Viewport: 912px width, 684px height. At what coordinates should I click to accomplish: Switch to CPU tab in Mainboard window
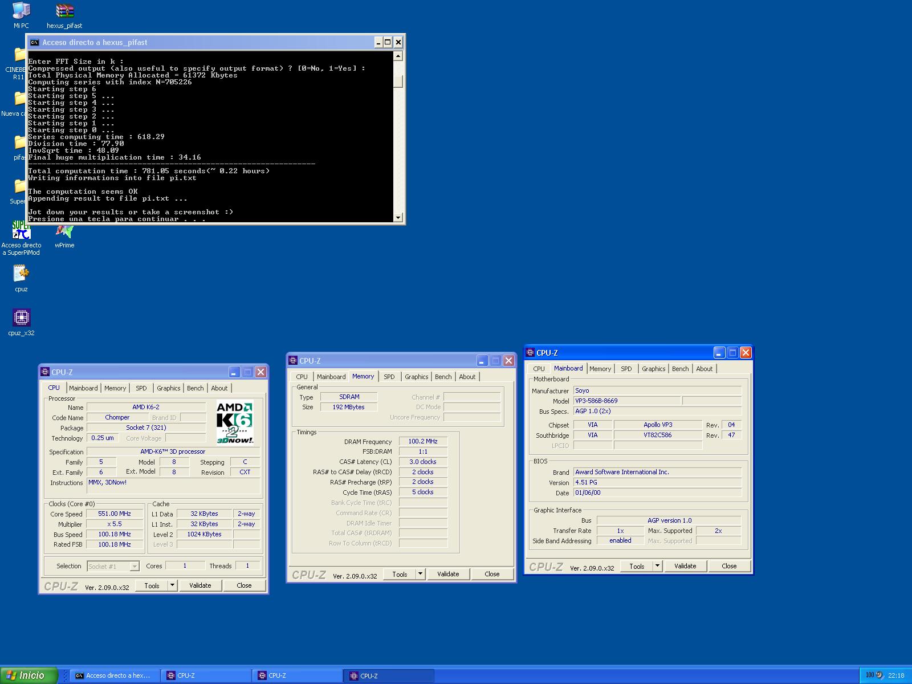(539, 369)
